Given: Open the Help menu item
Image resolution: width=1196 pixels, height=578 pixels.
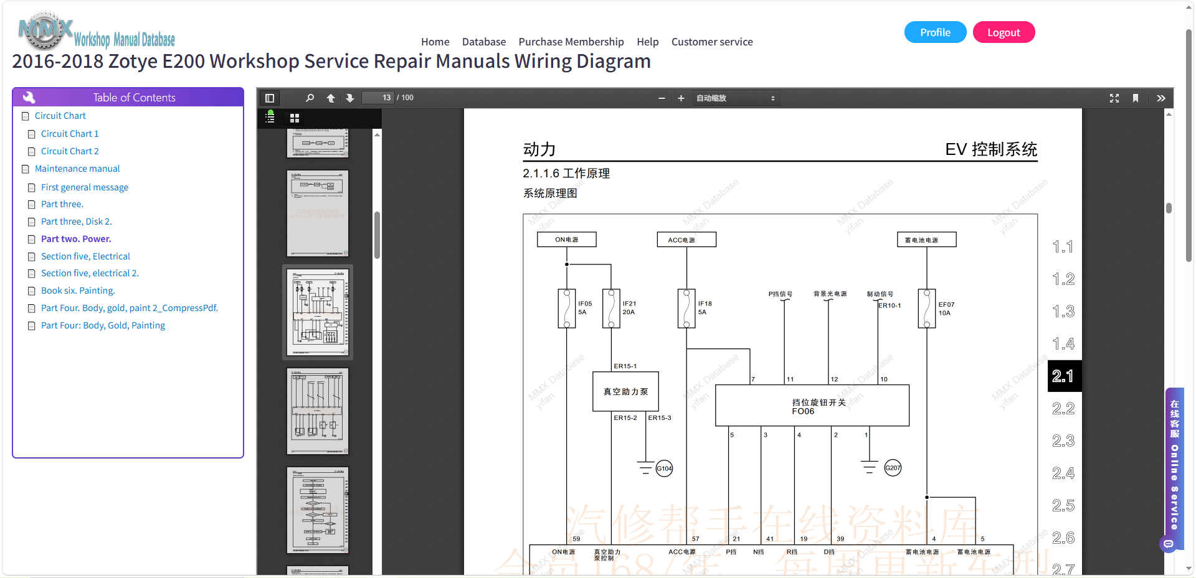Looking at the screenshot, I should click(648, 42).
